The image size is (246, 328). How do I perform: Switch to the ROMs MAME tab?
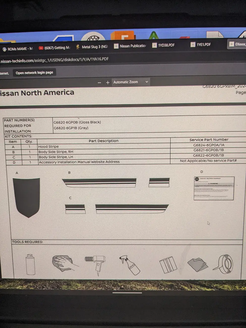17,49
